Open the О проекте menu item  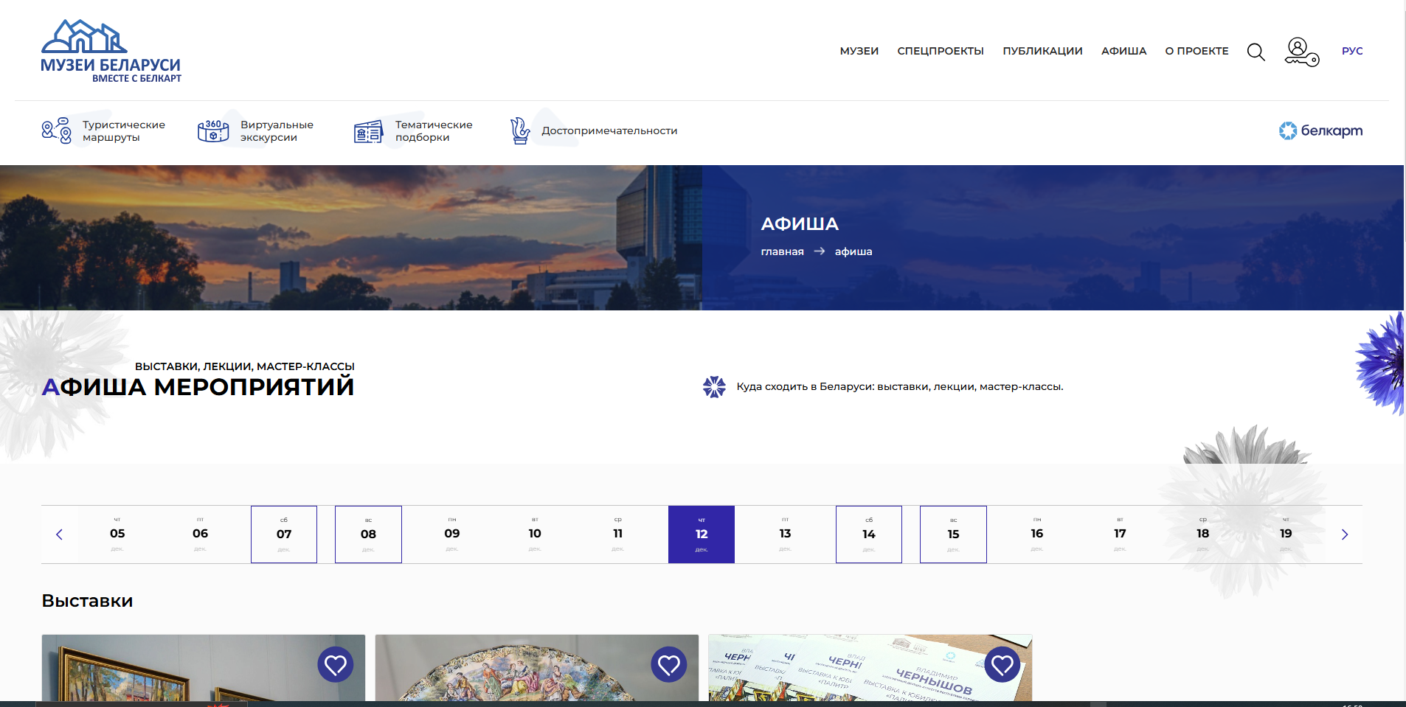click(x=1197, y=51)
